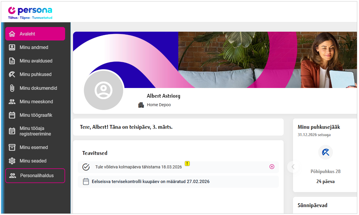359x215 pixels.
Task: Click the Minu avaldused document icon
Action: tap(12, 61)
